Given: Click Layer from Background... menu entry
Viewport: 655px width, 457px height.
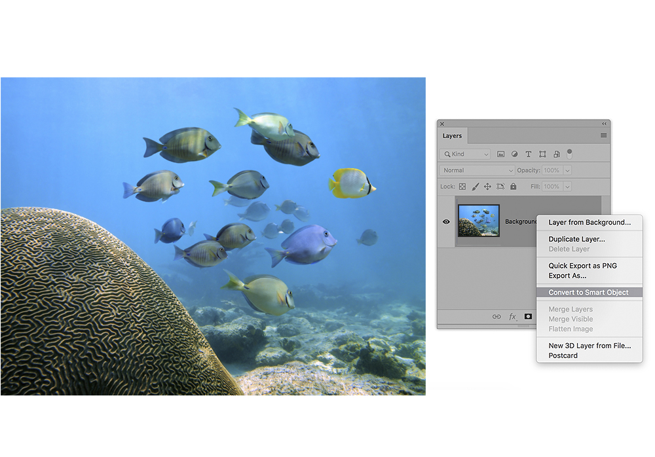Looking at the screenshot, I should tap(589, 223).
